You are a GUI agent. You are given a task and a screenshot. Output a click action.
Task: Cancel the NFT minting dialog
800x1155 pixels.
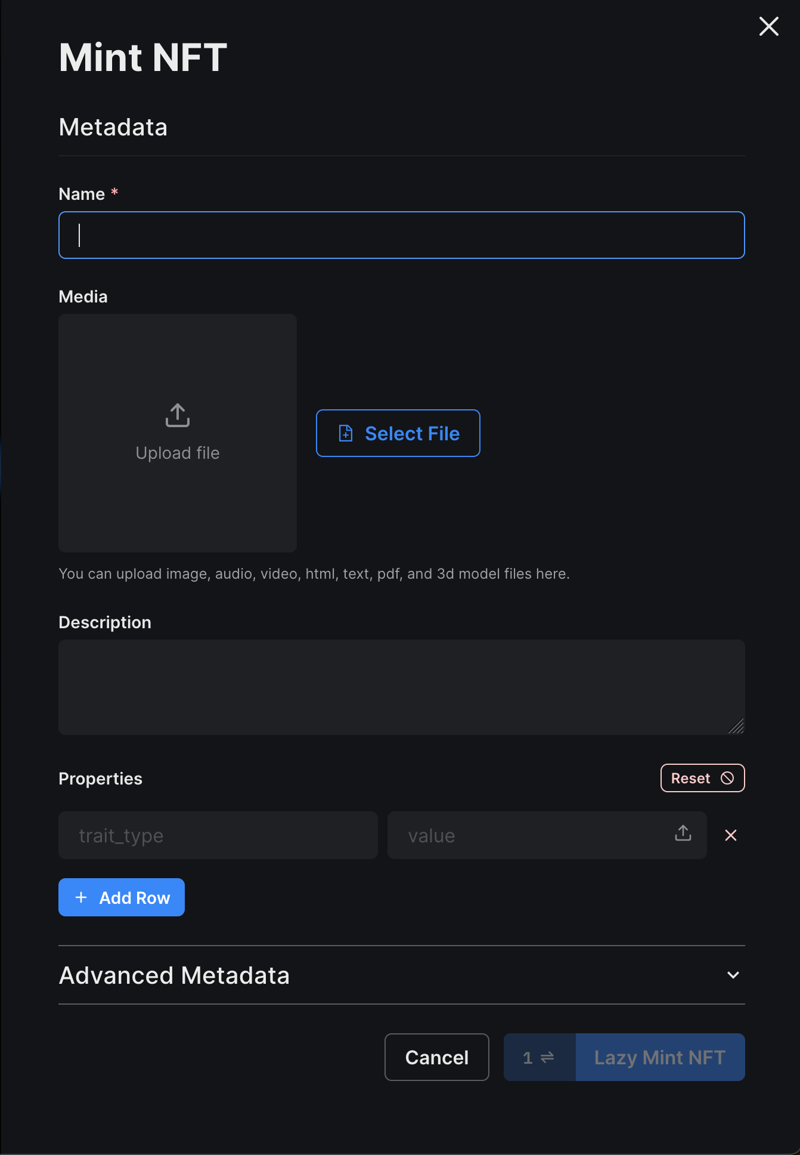(x=436, y=1057)
